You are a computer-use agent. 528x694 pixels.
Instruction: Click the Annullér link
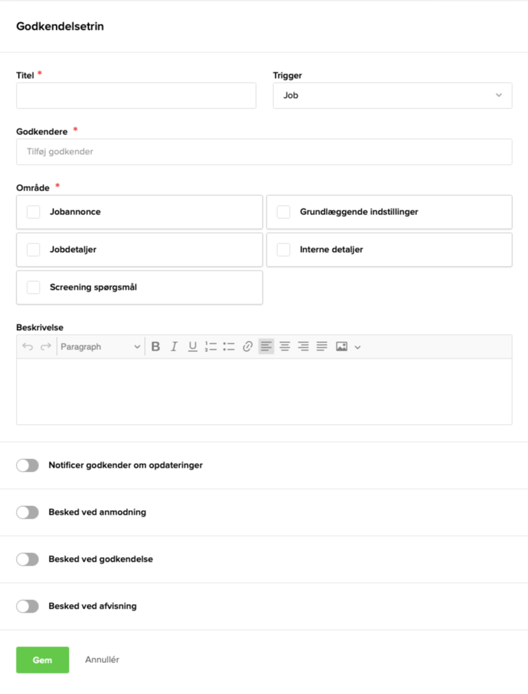click(x=102, y=660)
